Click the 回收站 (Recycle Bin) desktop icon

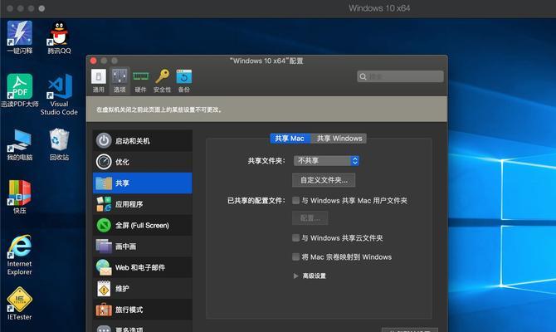click(59, 144)
